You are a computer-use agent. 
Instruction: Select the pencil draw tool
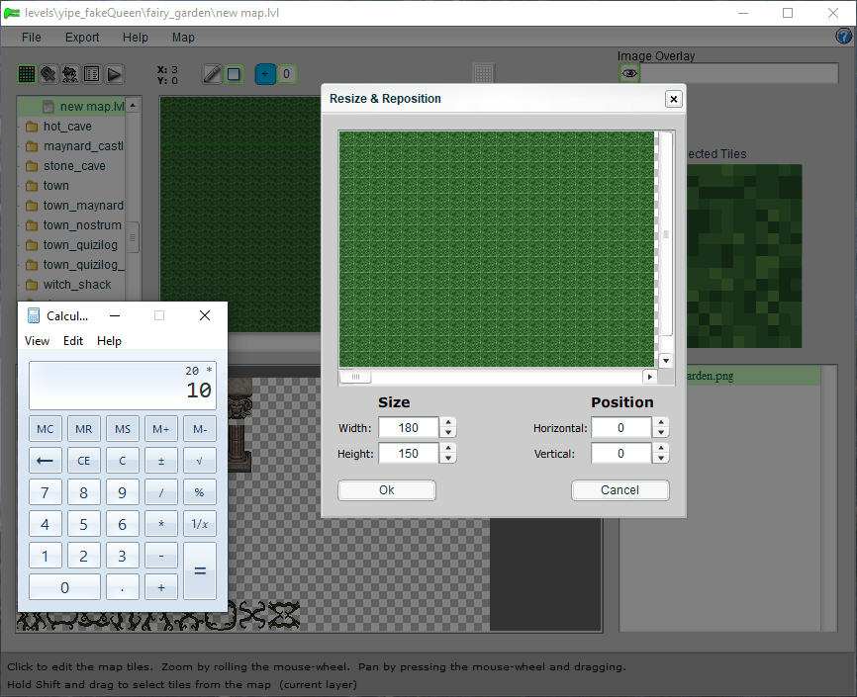pyautogui.click(x=212, y=74)
